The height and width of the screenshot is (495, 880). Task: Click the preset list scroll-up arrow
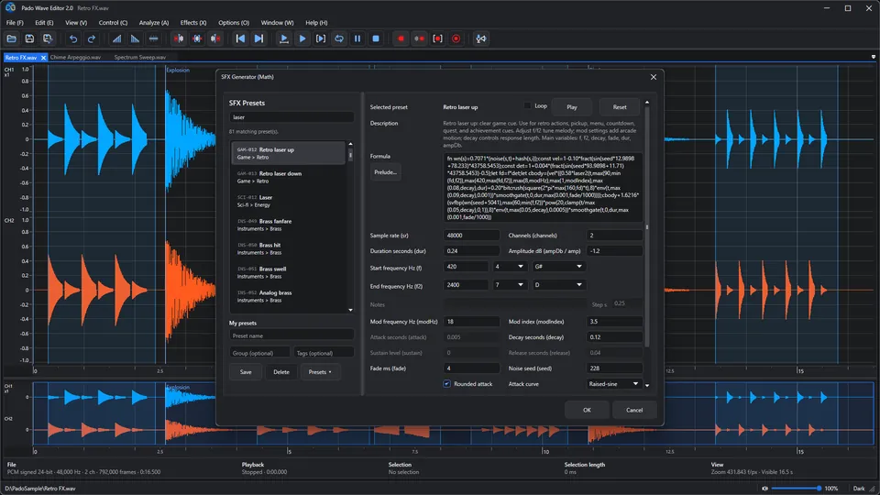(x=351, y=144)
